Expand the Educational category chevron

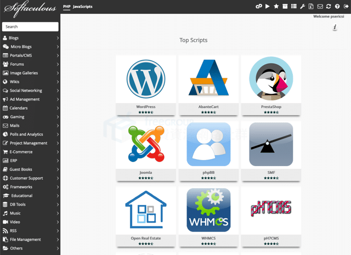[58, 196]
